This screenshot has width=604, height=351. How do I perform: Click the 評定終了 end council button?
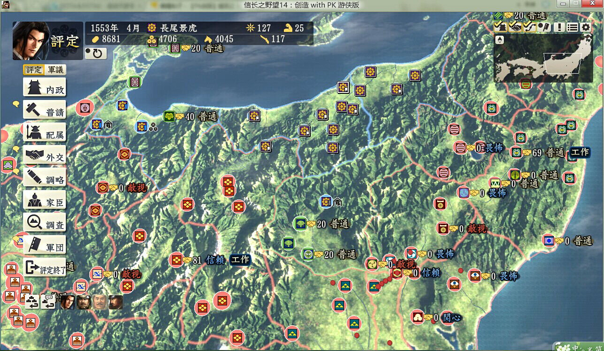click(45, 268)
